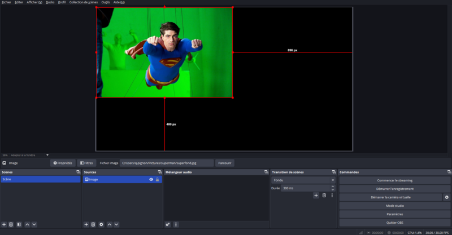
Task: Open the Profil menu
Action: pos(62,2)
